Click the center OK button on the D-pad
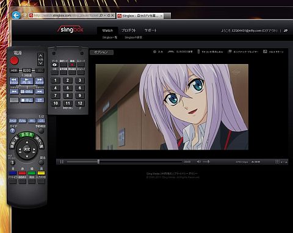Viewport: 293px width, 233px height. pos(27,149)
